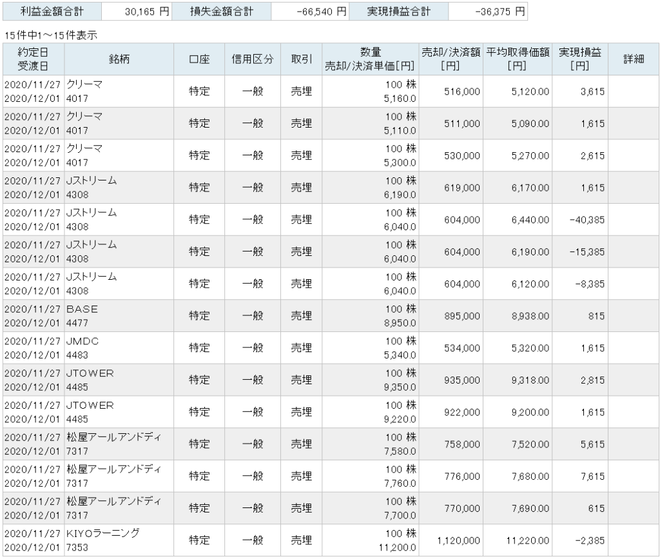Click the 15件中1～15件表示 text
The width and height of the screenshot is (660, 559).
tap(51, 35)
